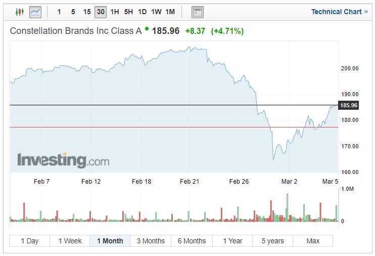Image resolution: width=375 pixels, height=256 pixels.
Task: Click the green up arrow indicator
Action: pyautogui.click(x=147, y=29)
